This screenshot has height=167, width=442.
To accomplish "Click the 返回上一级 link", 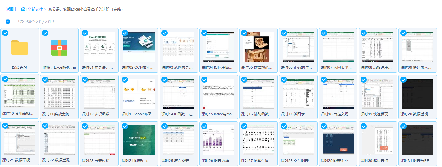I will click(16, 9).
